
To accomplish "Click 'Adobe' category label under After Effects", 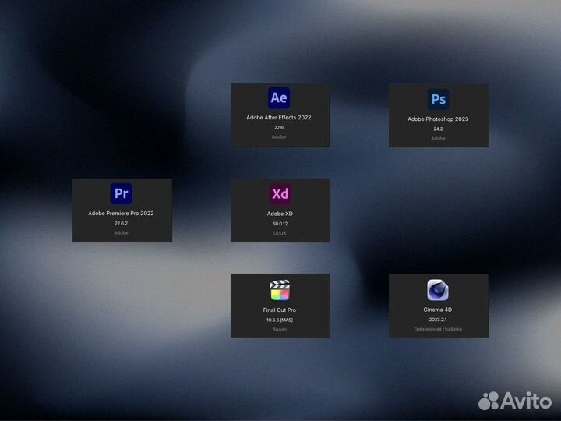I will point(279,136).
